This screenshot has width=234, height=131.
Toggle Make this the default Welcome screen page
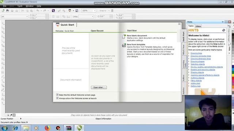click(57, 95)
